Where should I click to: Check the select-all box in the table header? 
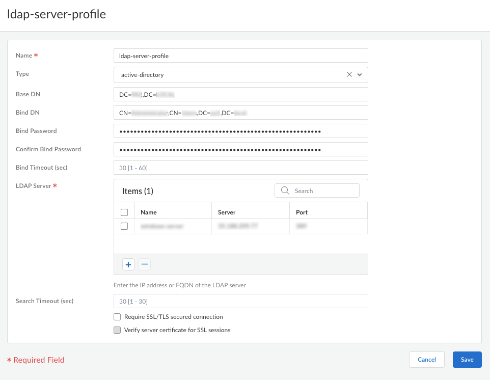tap(124, 212)
